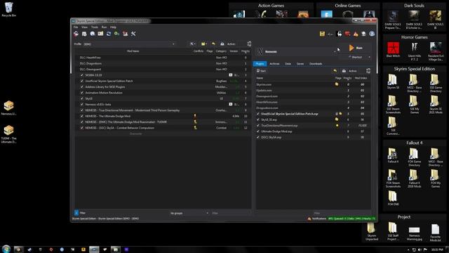Click the mod list refresh counter icon
The width and height of the screenshot is (449, 253).
[x=249, y=44]
